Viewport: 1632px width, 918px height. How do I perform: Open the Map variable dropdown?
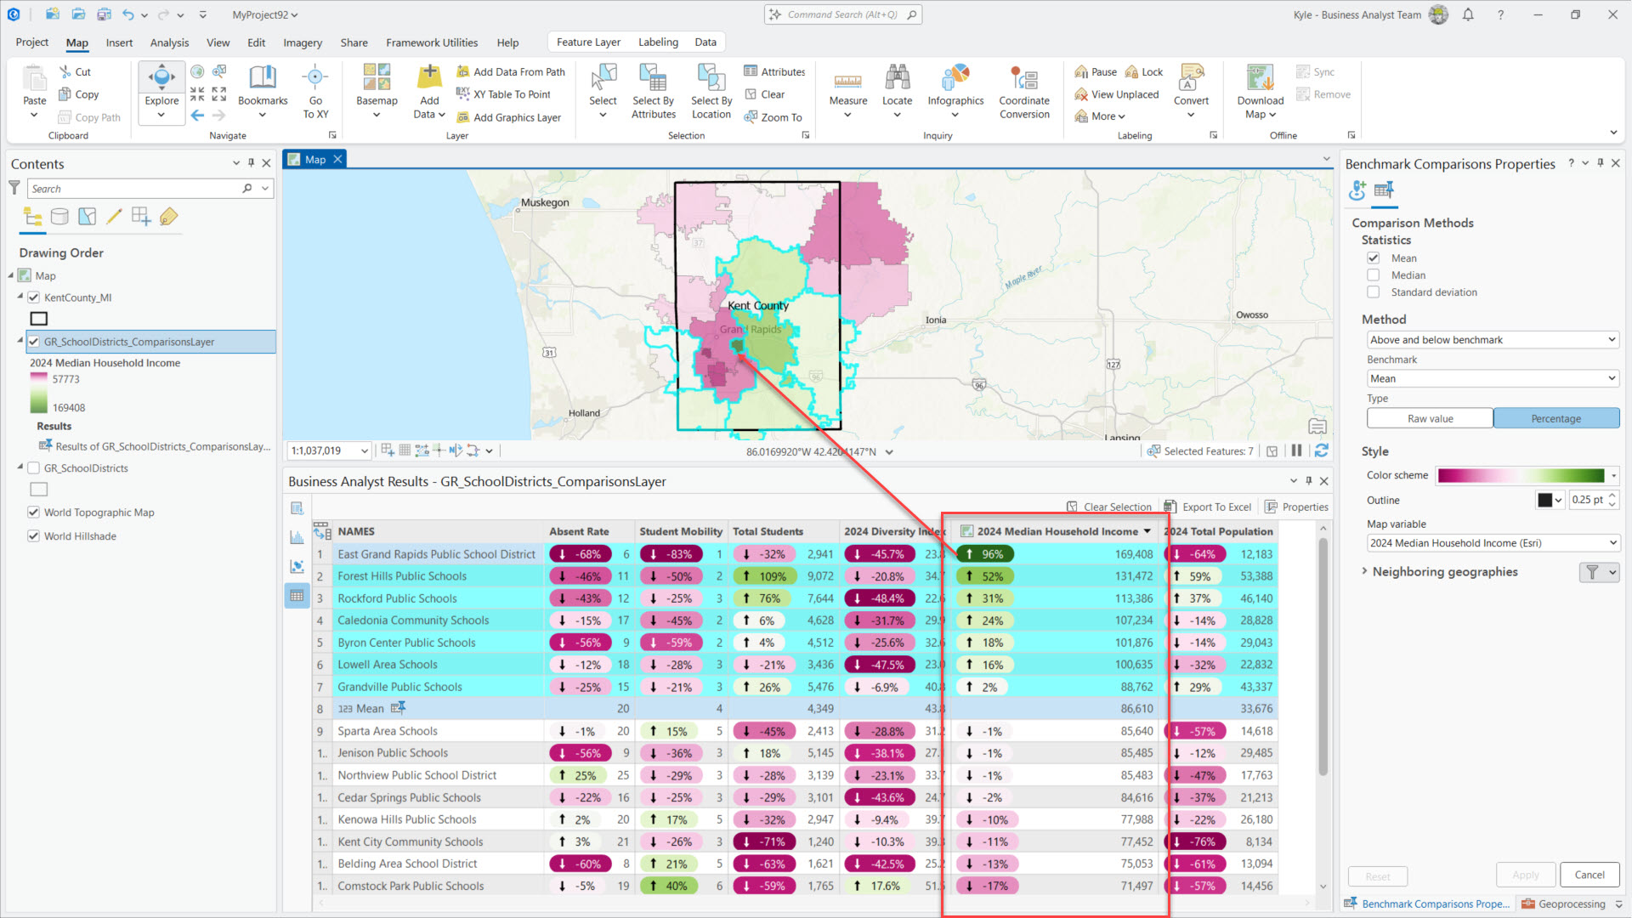coord(1492,543)
